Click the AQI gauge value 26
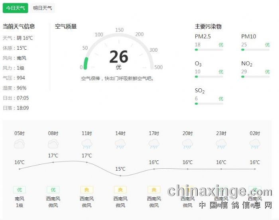279x220 pixels. [119, 56]
